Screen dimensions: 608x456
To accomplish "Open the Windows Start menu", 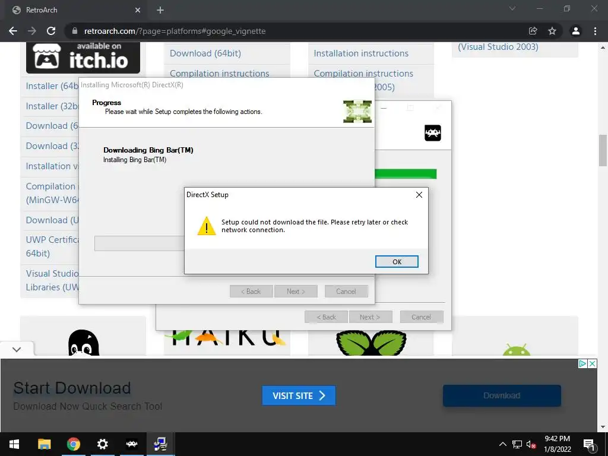I will 14,444.
